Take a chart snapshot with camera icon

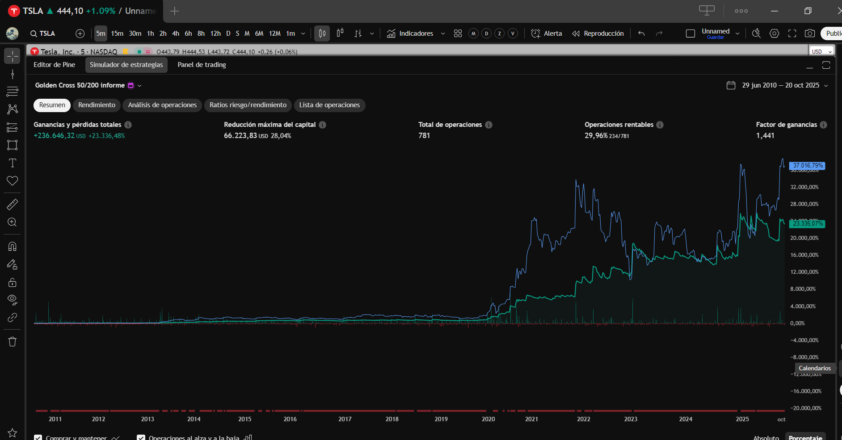[809, 34]
